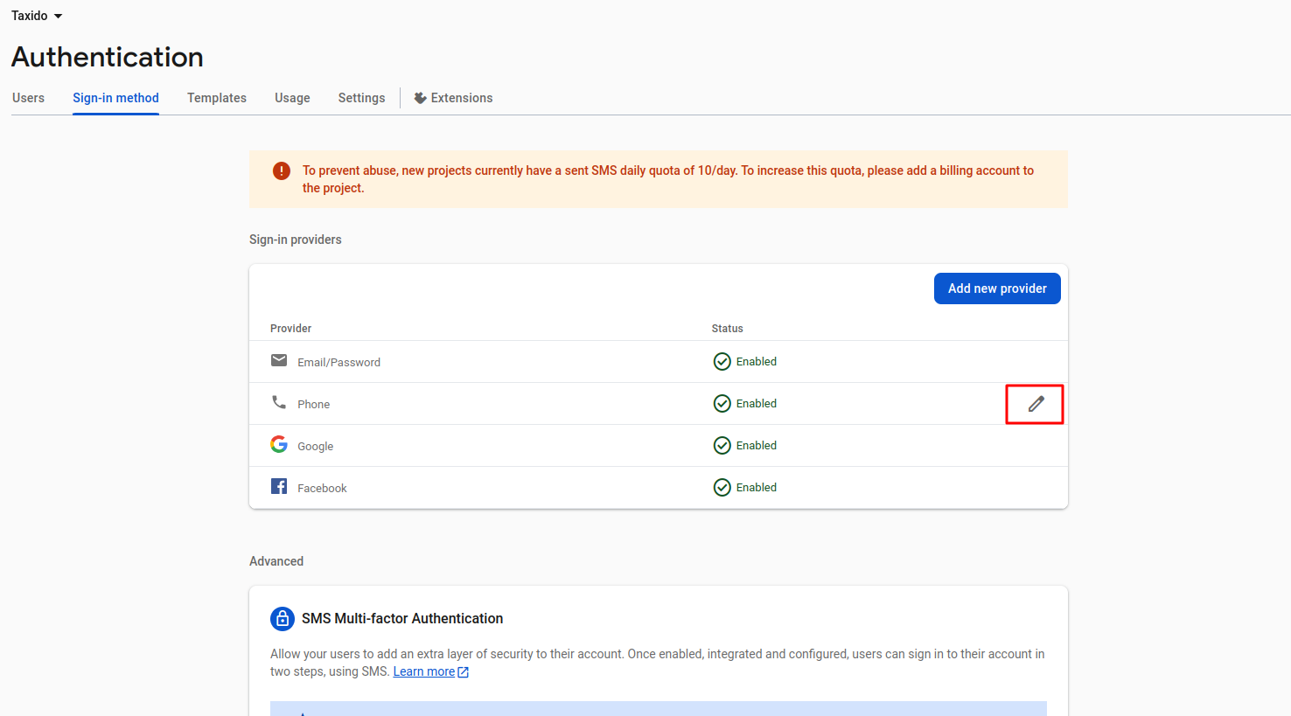Switch to the Templates tab
The image size is (1291, 716).
216,97
